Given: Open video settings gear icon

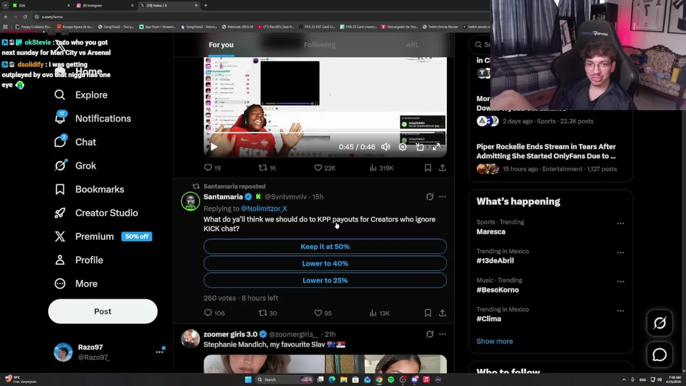Looking at the screenshot, I should (x=402, y=147).
